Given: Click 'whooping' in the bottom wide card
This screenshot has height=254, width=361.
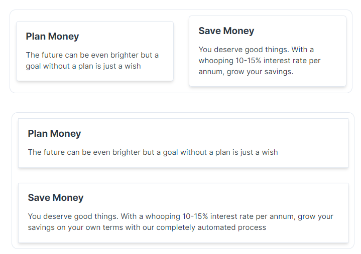Looking at the screenshot, I should (163, 216).
